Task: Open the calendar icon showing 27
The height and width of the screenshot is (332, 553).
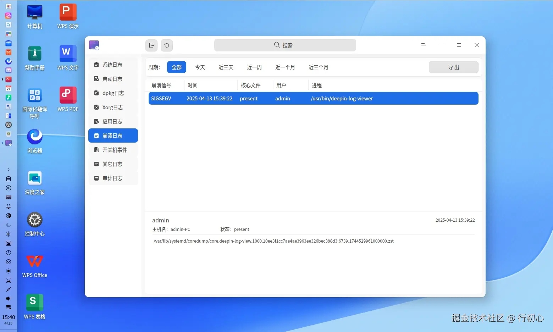Action: pos(9,89)
